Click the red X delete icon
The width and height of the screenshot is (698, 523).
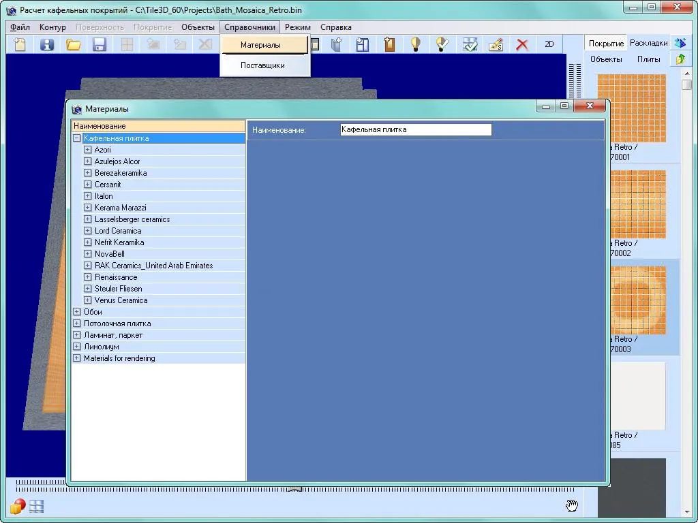tap(522, 44)
